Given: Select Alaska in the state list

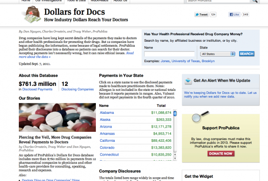Looking at the screenshot, I should pyautogui.click(x=105, y=120).
